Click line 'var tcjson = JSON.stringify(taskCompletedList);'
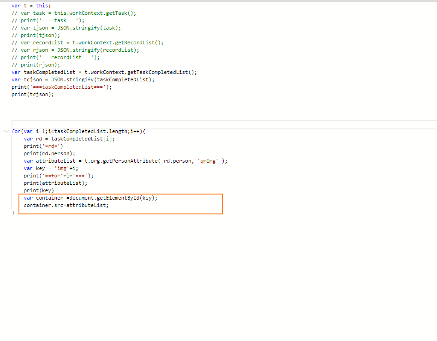 pos(83,79)
